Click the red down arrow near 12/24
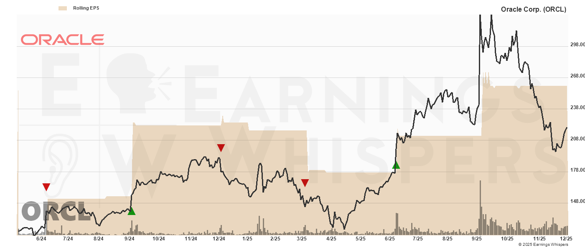This screenshot has width=585, height=250. [221, 148]
